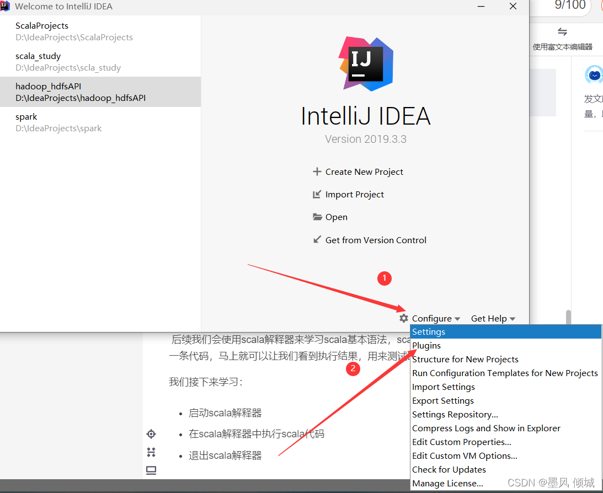Open Settings Repository... menu entry
Image resolution: width=603 pixels, height=493 pixels.
506,415
